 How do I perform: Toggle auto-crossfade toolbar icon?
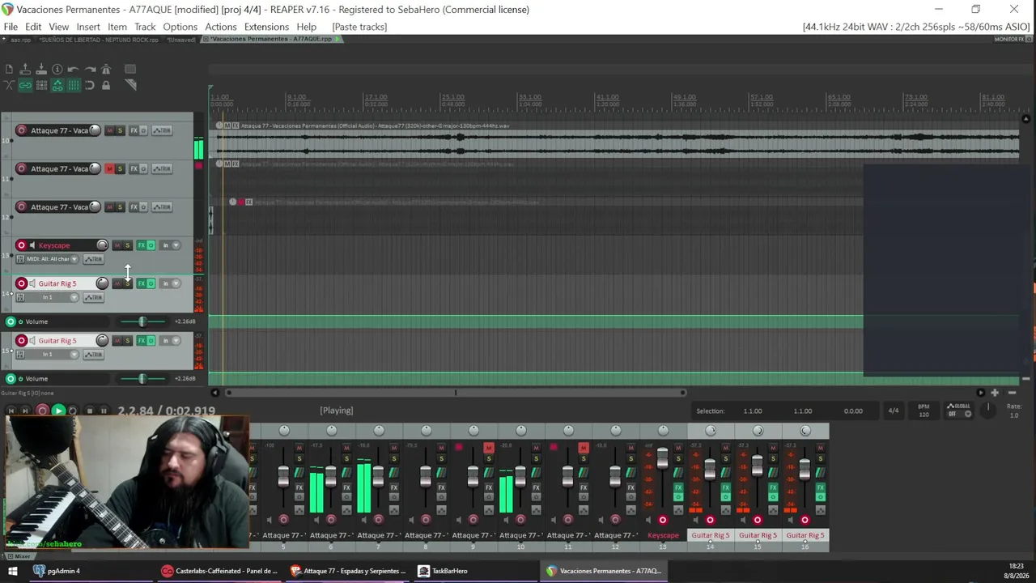click(9, 85)
